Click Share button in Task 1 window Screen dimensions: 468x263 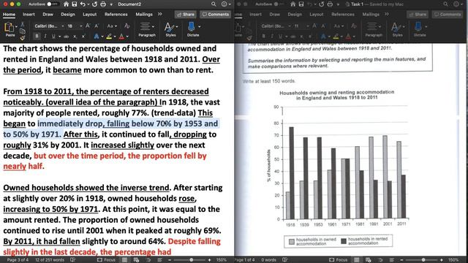(418, 15)
